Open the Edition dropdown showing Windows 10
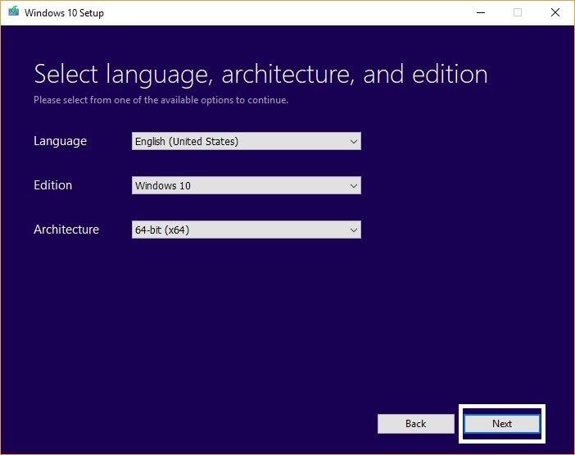 click(246, 185)
